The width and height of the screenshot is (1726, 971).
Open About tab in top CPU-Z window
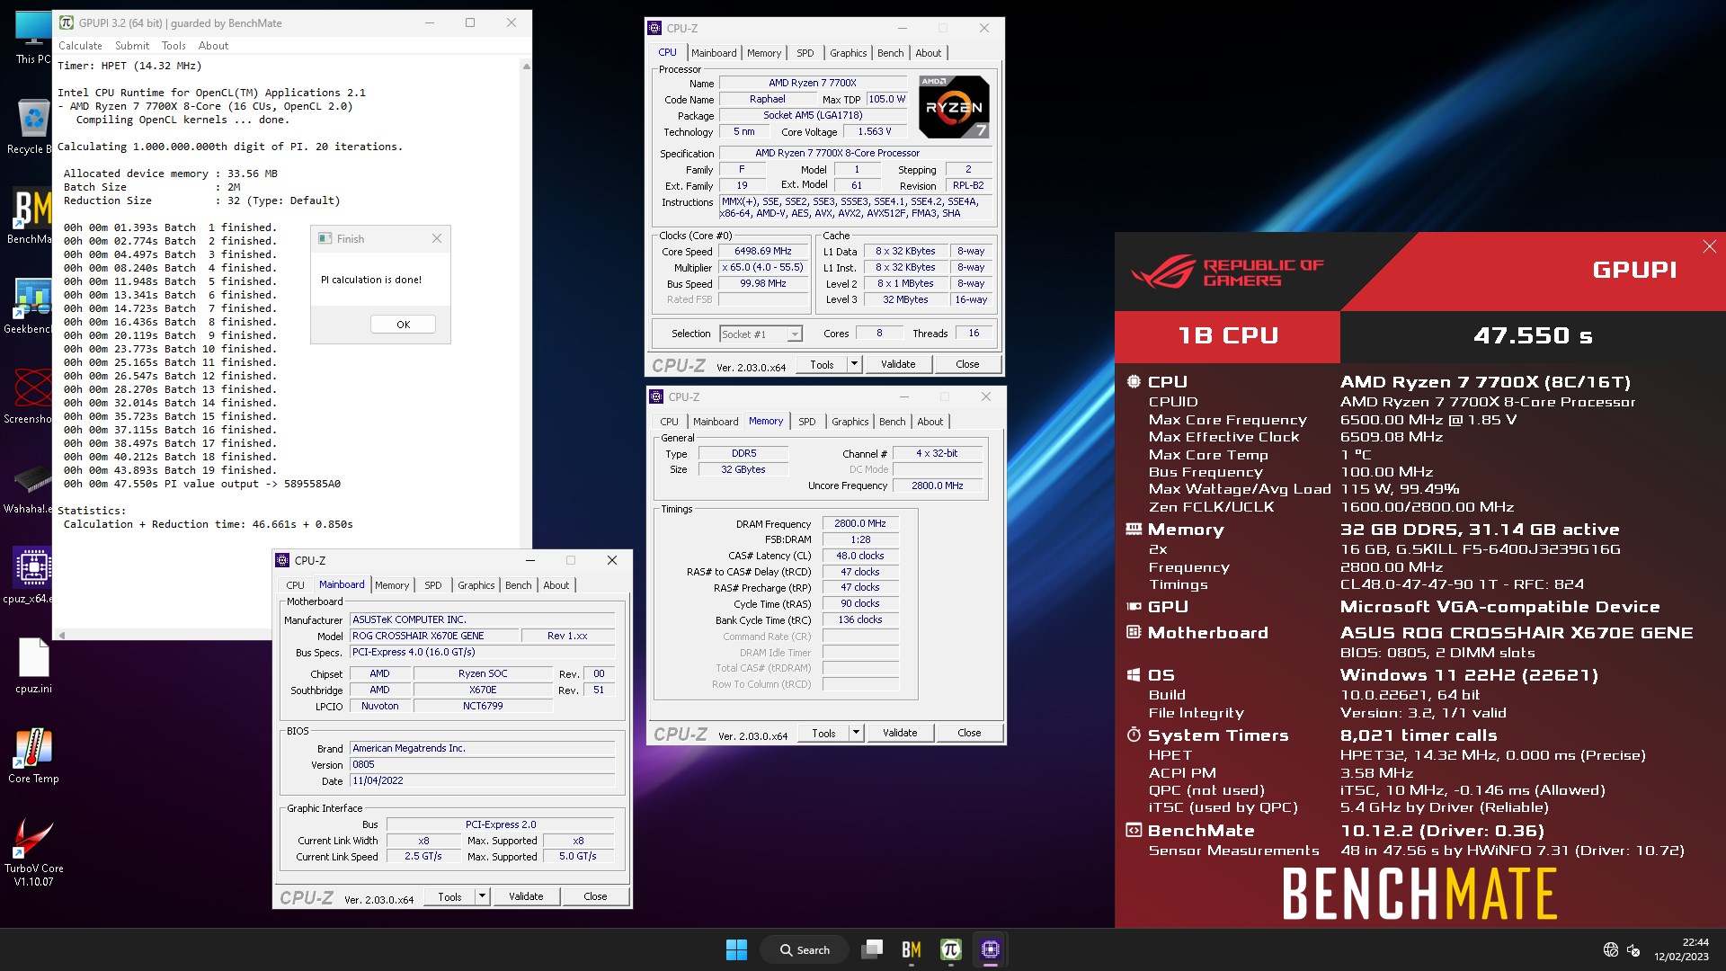(929, 53)
